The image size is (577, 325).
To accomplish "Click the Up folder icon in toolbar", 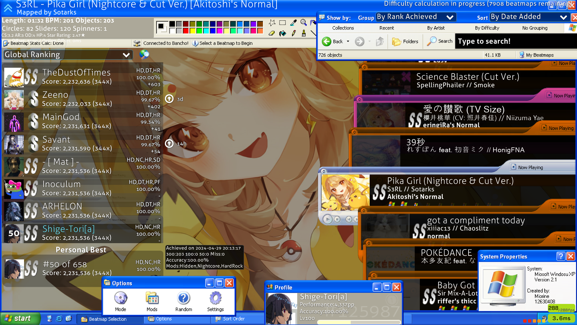I will point(380,41).
